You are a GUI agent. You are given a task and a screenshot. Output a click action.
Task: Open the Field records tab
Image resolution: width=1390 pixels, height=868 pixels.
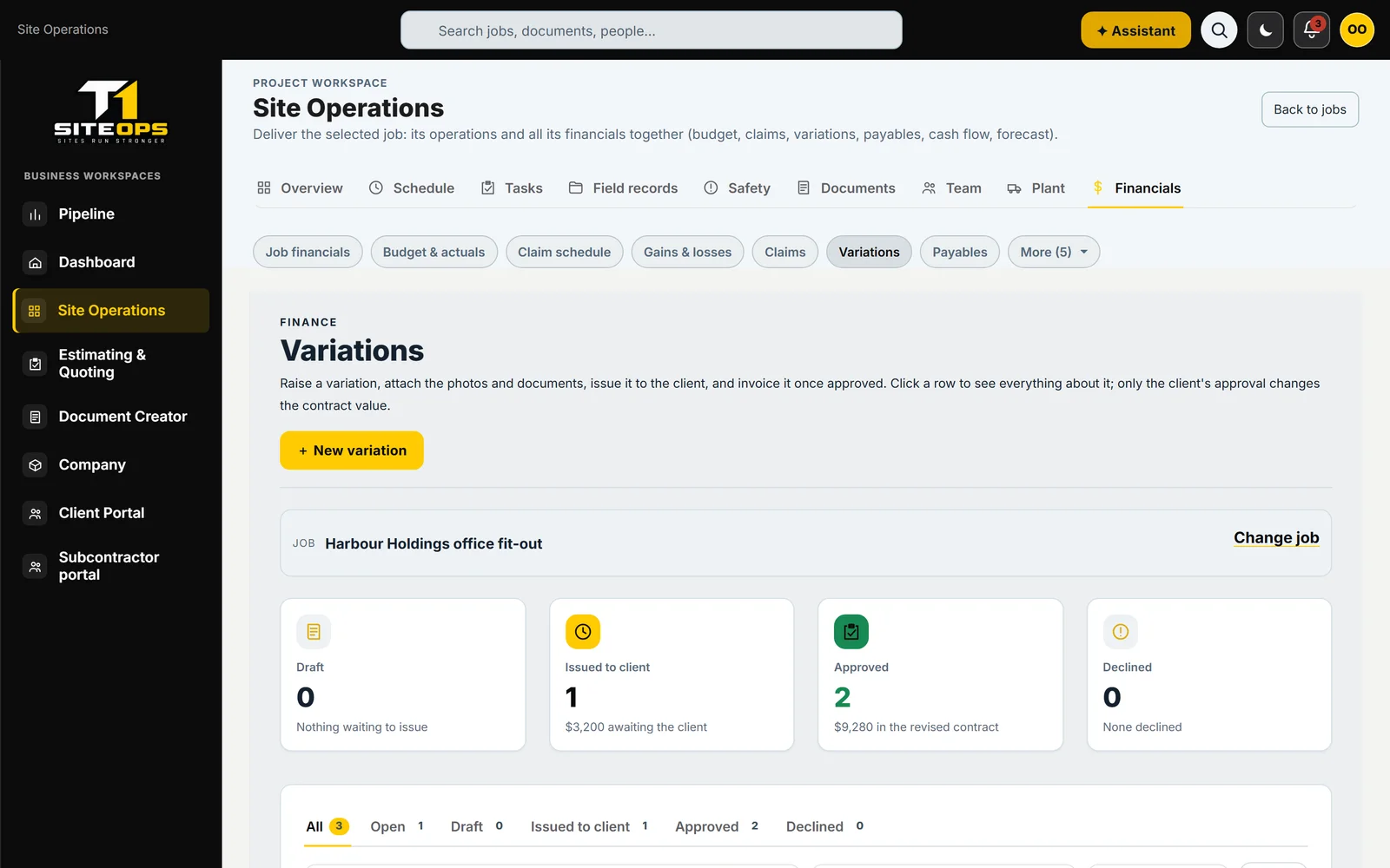click(623, 188)
